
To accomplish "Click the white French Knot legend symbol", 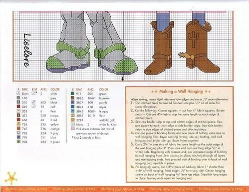I will (x=73, y=124).
